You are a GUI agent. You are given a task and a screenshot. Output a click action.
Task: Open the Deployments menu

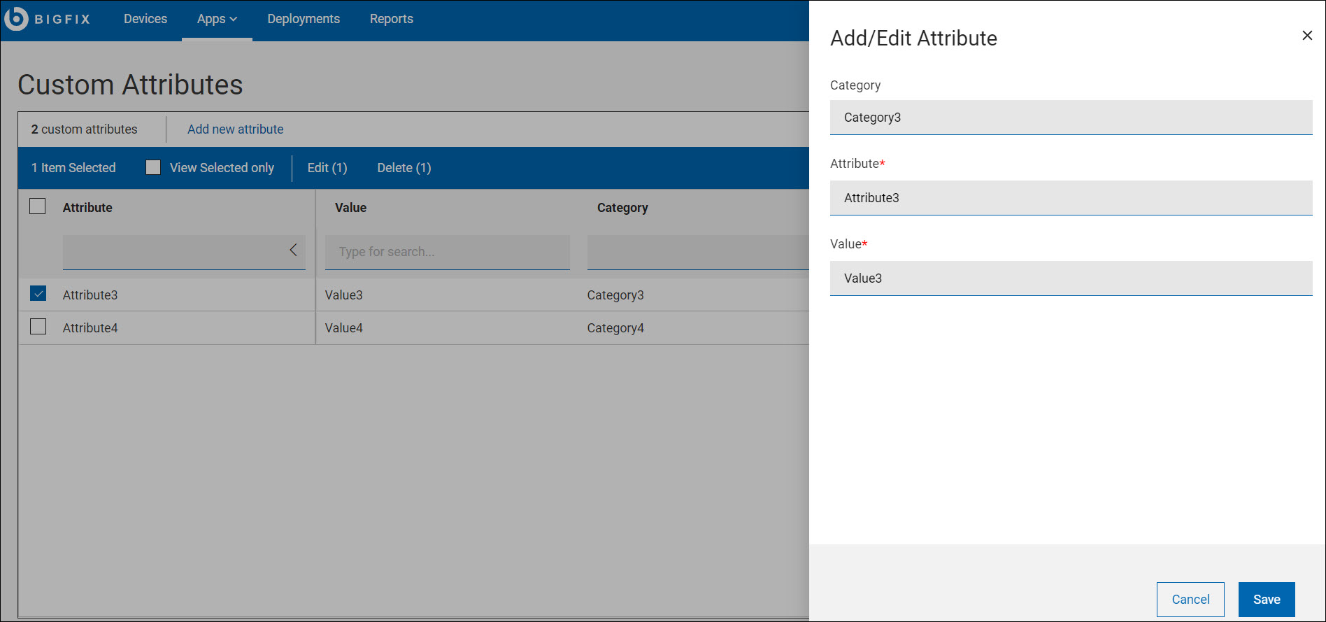[x=304, y=19]
